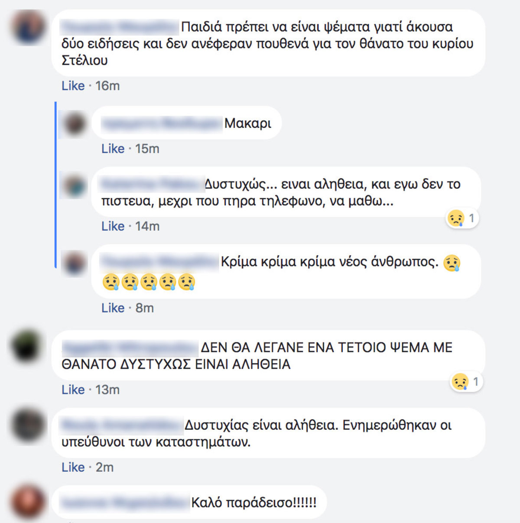520x523 pixels.
Task: Like the 'Κρίμα κρίμα κρίμα' reply
Action: click(x=113, y=308)
